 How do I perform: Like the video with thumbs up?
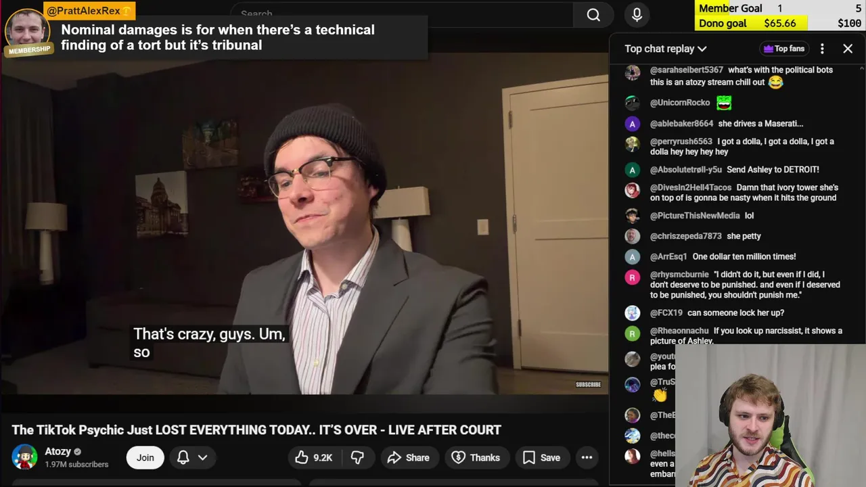[x=314, y=458]
